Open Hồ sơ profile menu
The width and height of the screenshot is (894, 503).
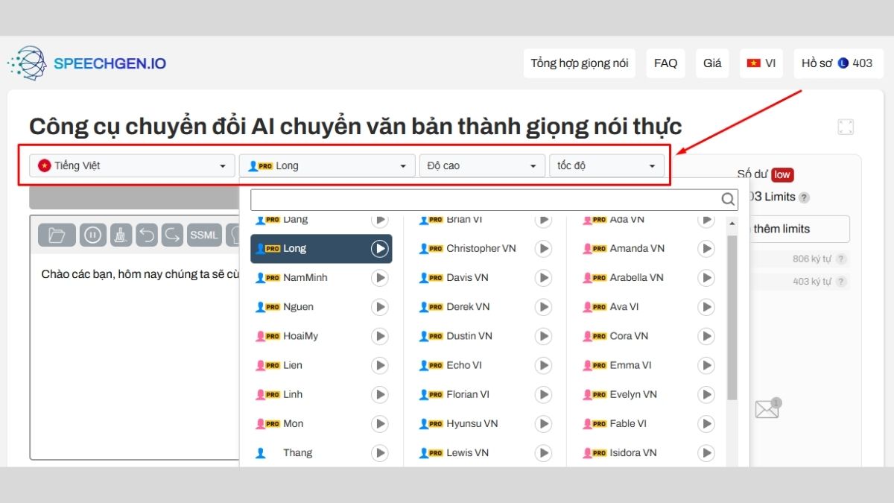[838, 63]
